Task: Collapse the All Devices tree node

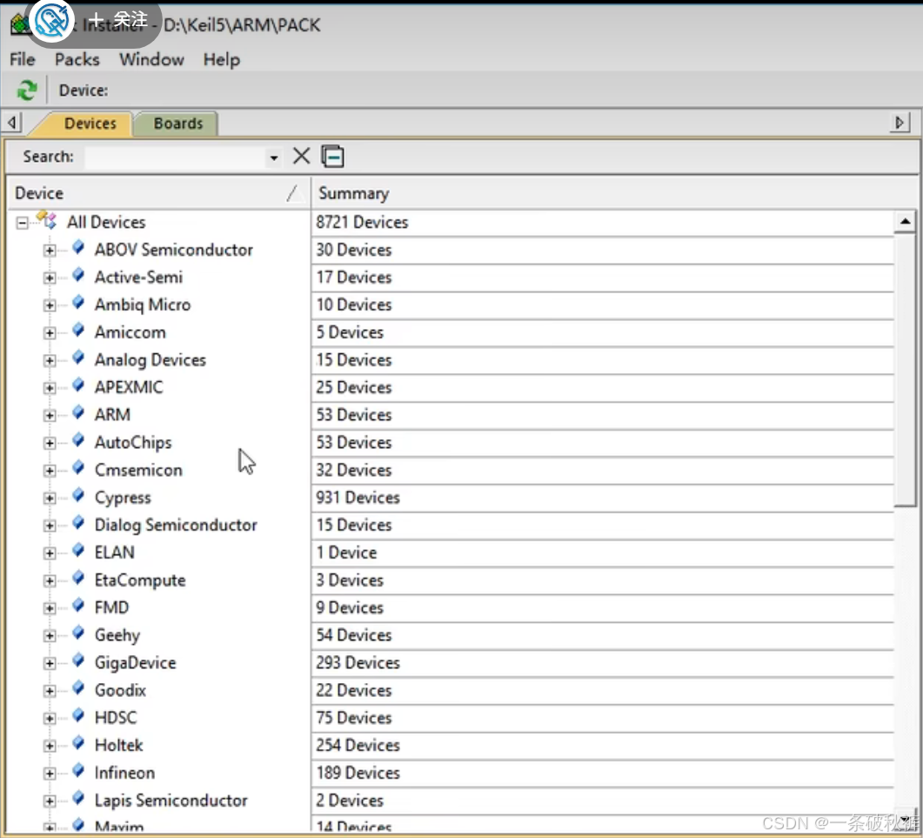Action: (x=22, y=223)
